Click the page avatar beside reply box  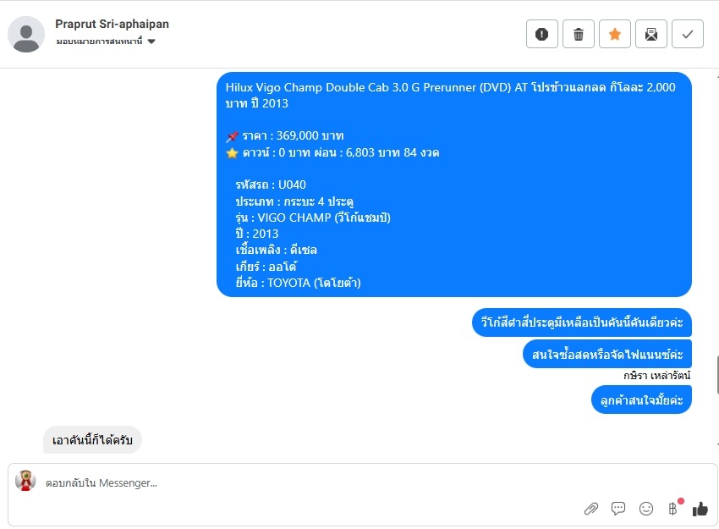coord(25,481)
